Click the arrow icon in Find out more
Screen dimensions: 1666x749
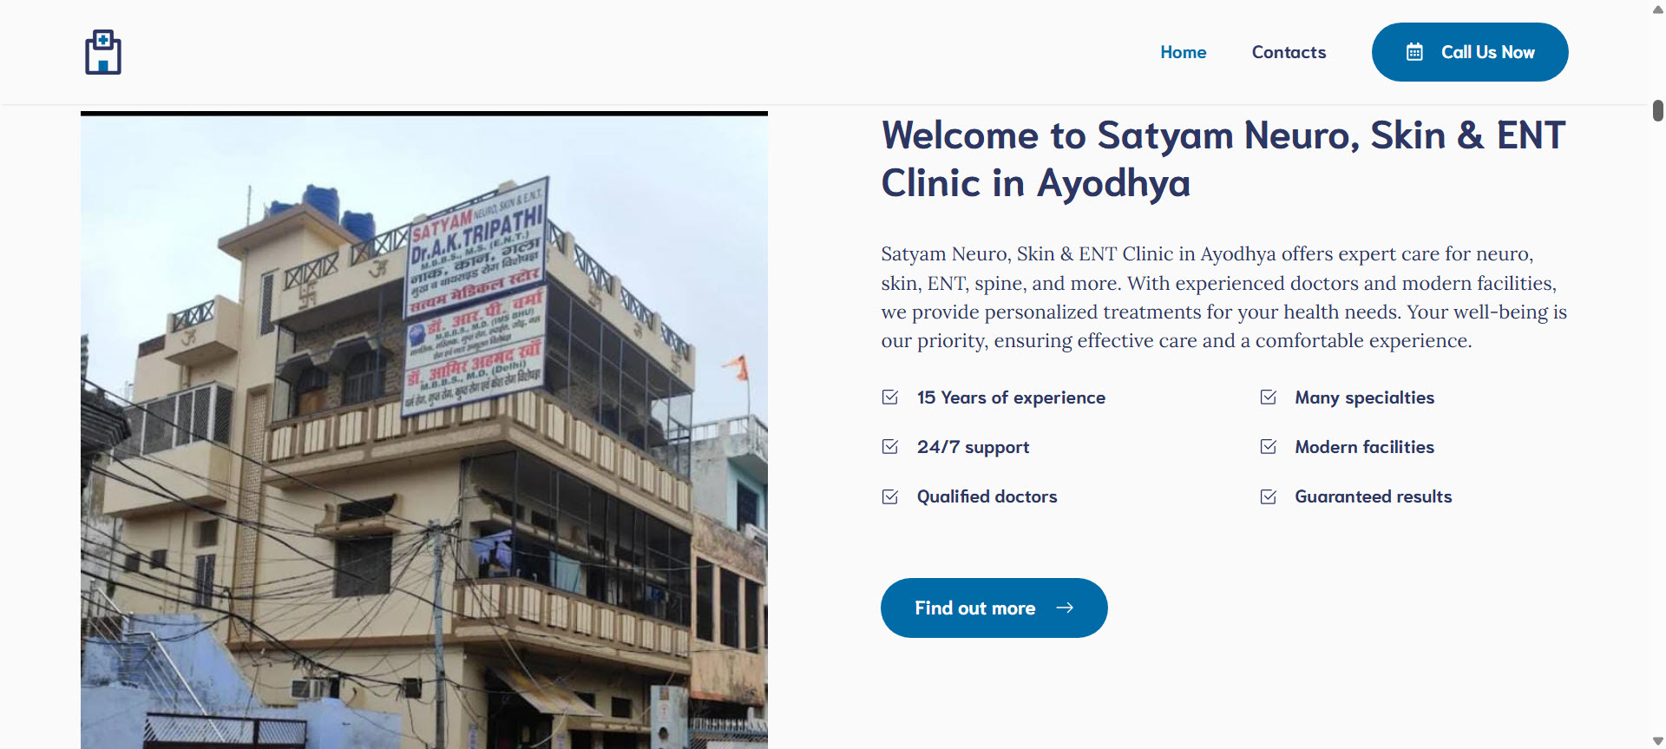pos(1065,608)
